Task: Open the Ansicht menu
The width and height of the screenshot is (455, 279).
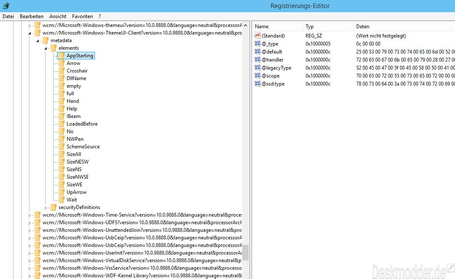Action: click(x=58, y=16)
